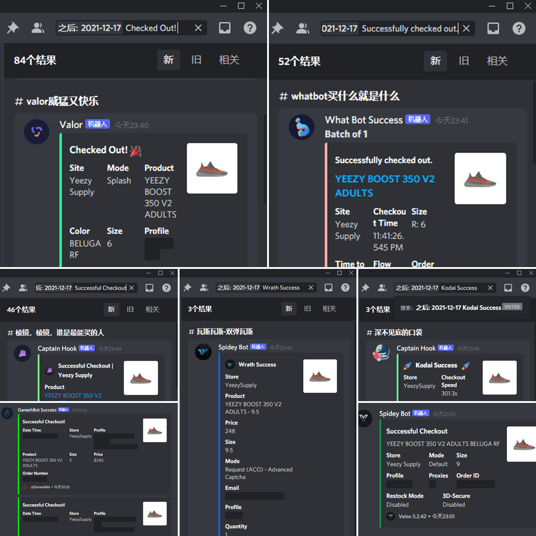The image size is (536, 536).
Task: Open channel # 瓦斯瓦斯-双弹瓦斯
Action: (221, 331)
